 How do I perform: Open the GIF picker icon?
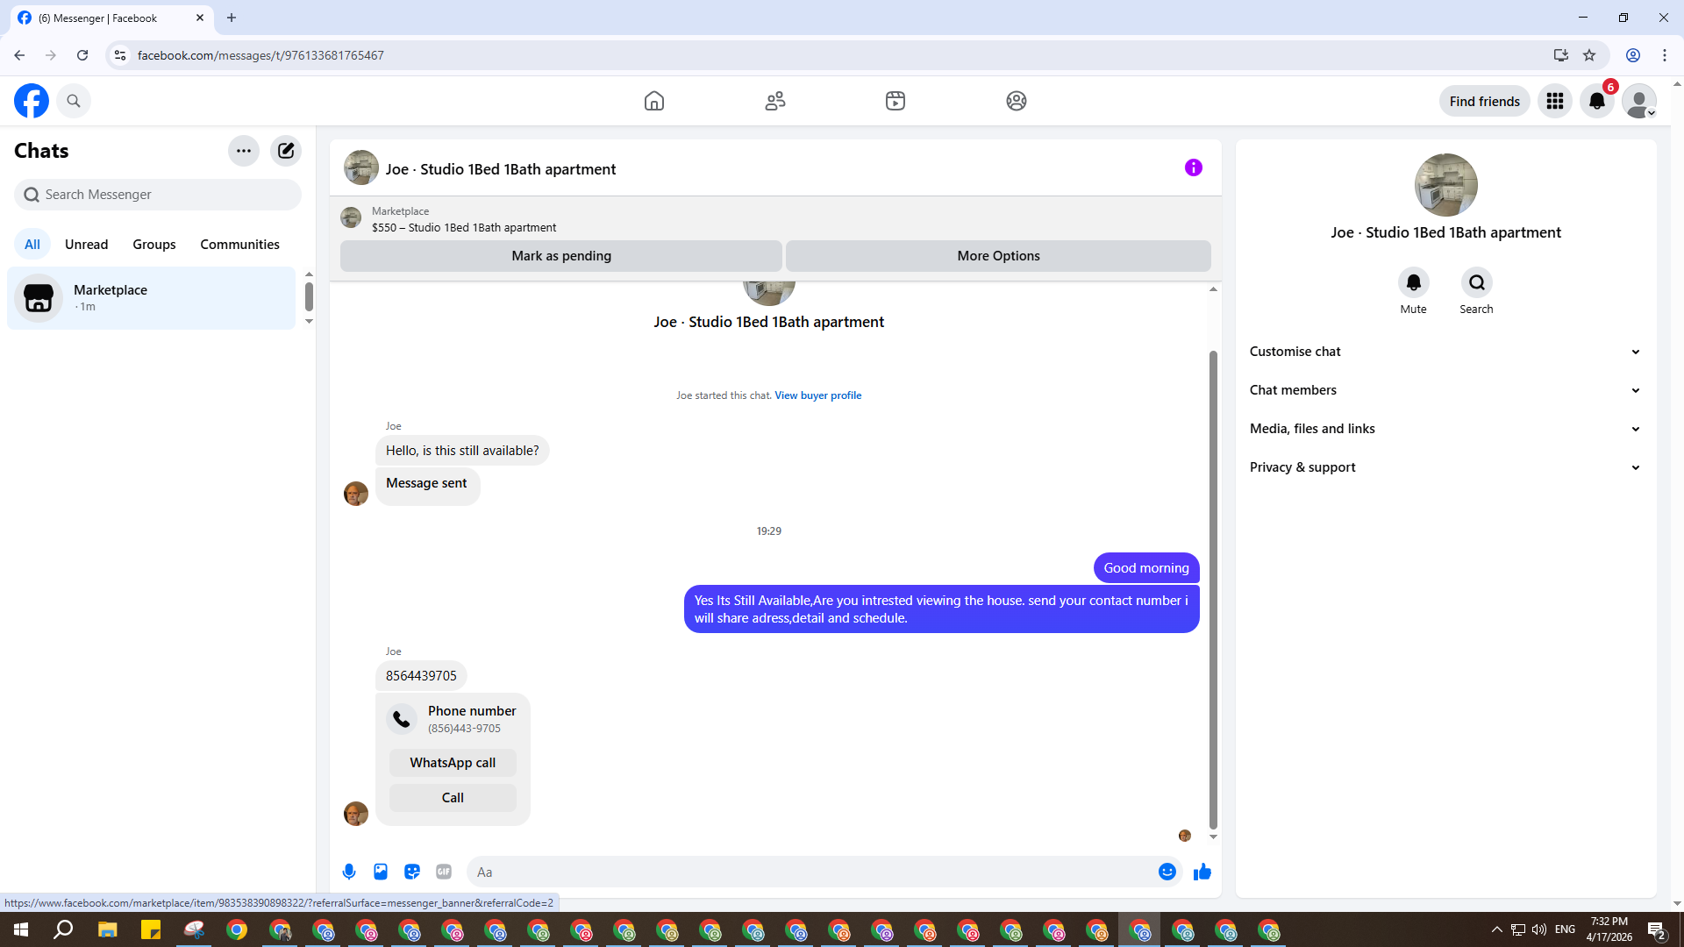tap(444, 872)
